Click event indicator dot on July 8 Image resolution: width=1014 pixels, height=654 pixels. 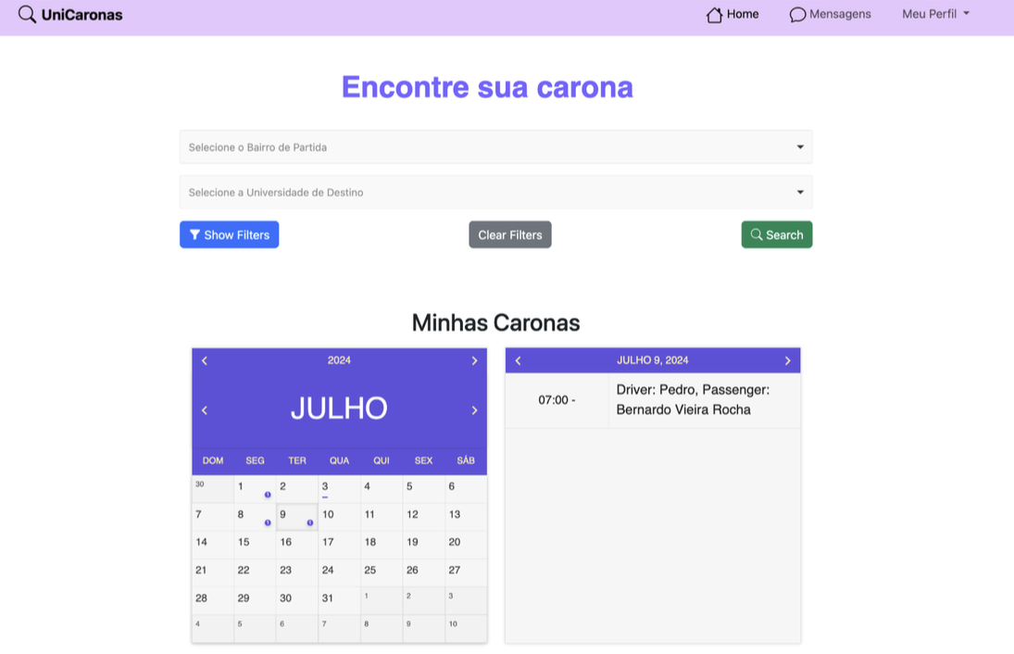[268, 522]
